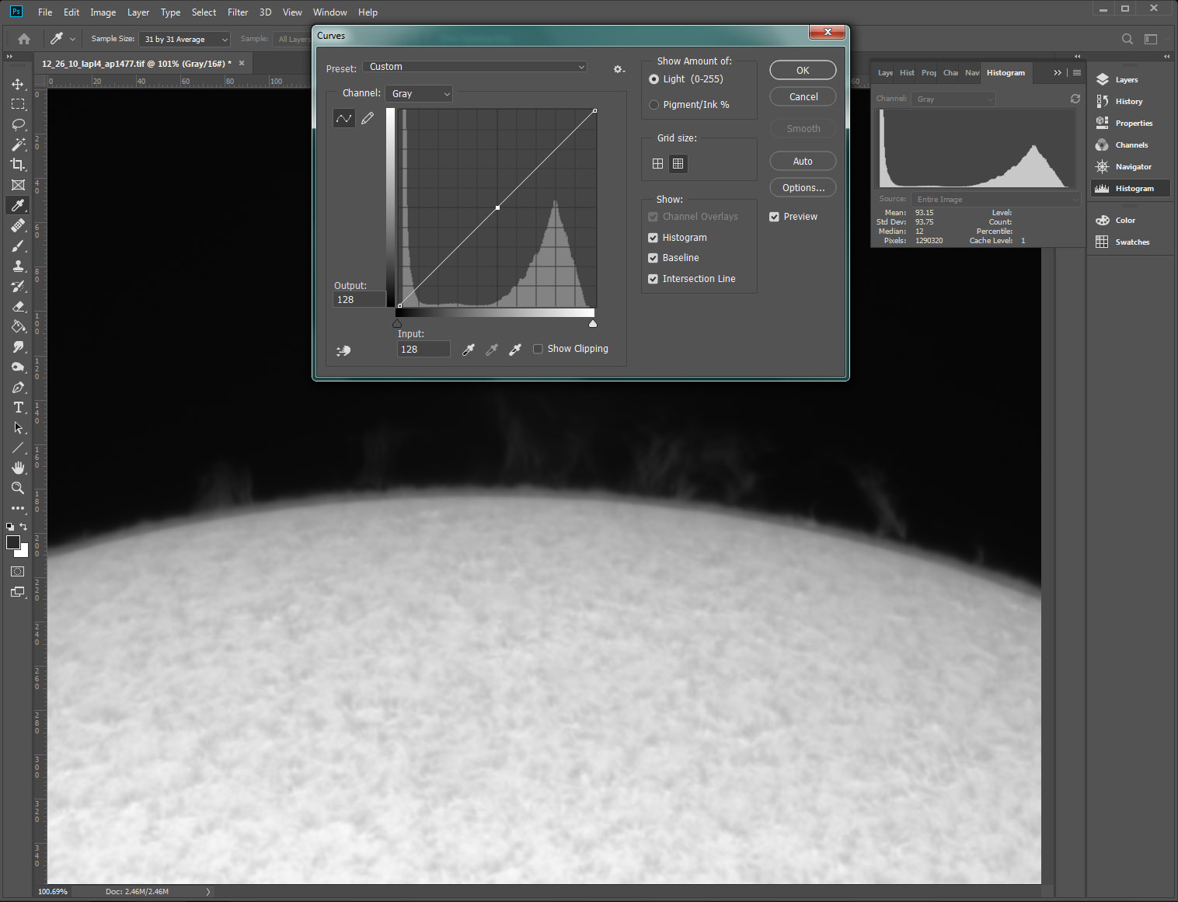Click the black point input slider

pos(397,323)
